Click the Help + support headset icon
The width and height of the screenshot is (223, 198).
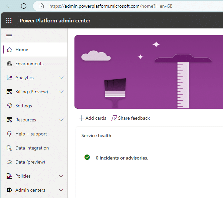pyautogui.click(x=9, y=134)
